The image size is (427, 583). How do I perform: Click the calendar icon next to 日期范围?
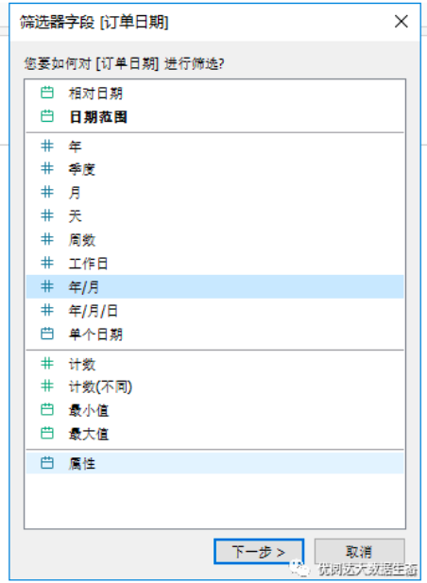47,116
